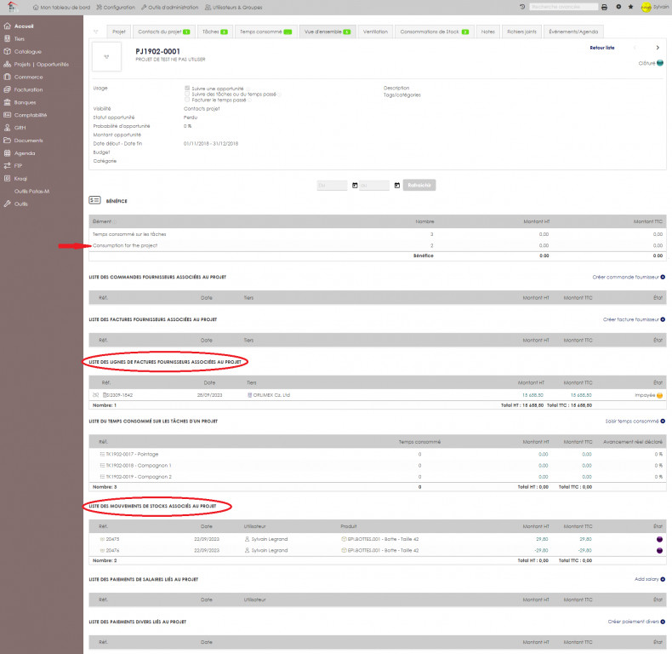Click Outils Patas-M sidebar entry
The width and height of the screenshot is (672, 654).
click(x=31, y=192)
